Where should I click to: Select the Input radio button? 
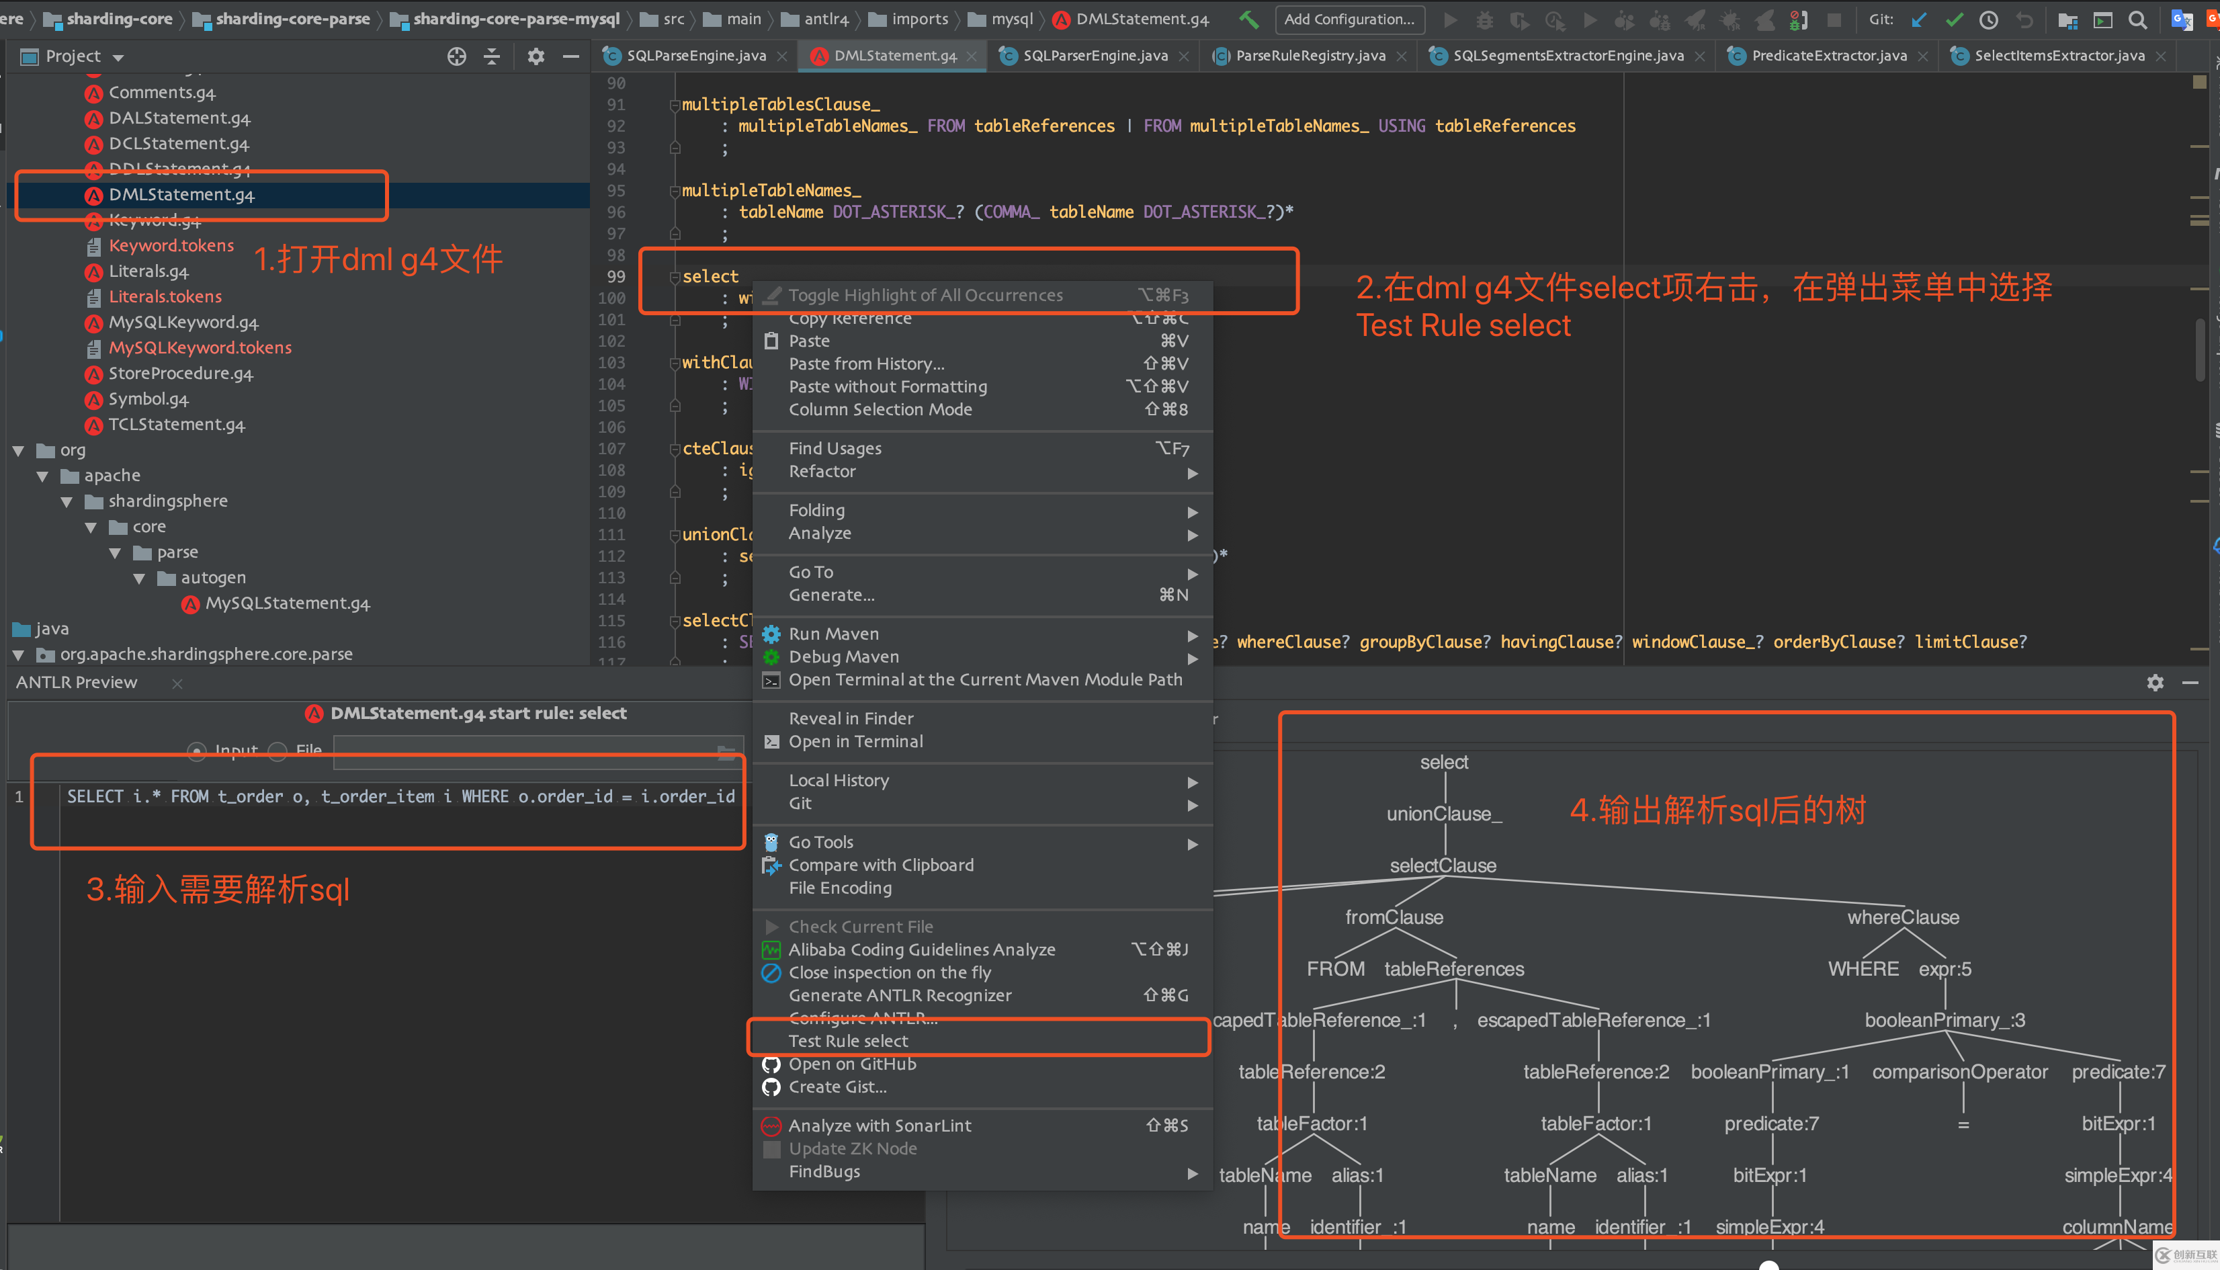(x=197, y=751)
